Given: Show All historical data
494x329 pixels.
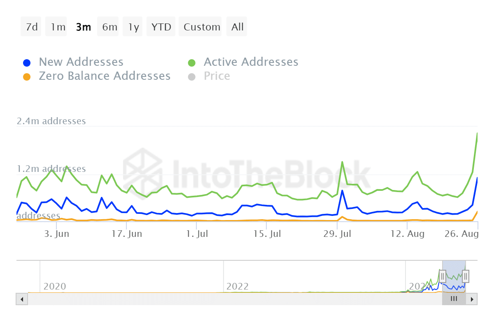Looking at the screenshot, I should click(238, 27).
